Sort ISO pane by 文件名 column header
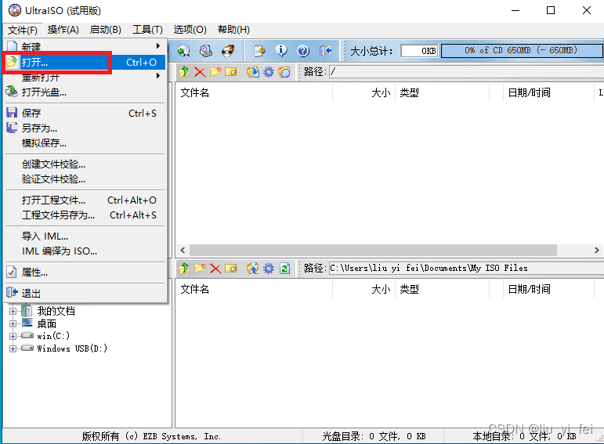The image size is (604, 444). [255, 92]
